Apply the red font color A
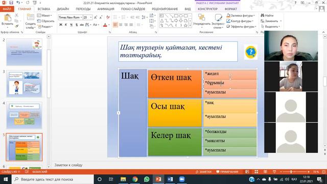Screen dimensions: 327x184 (x=105, y=25)
